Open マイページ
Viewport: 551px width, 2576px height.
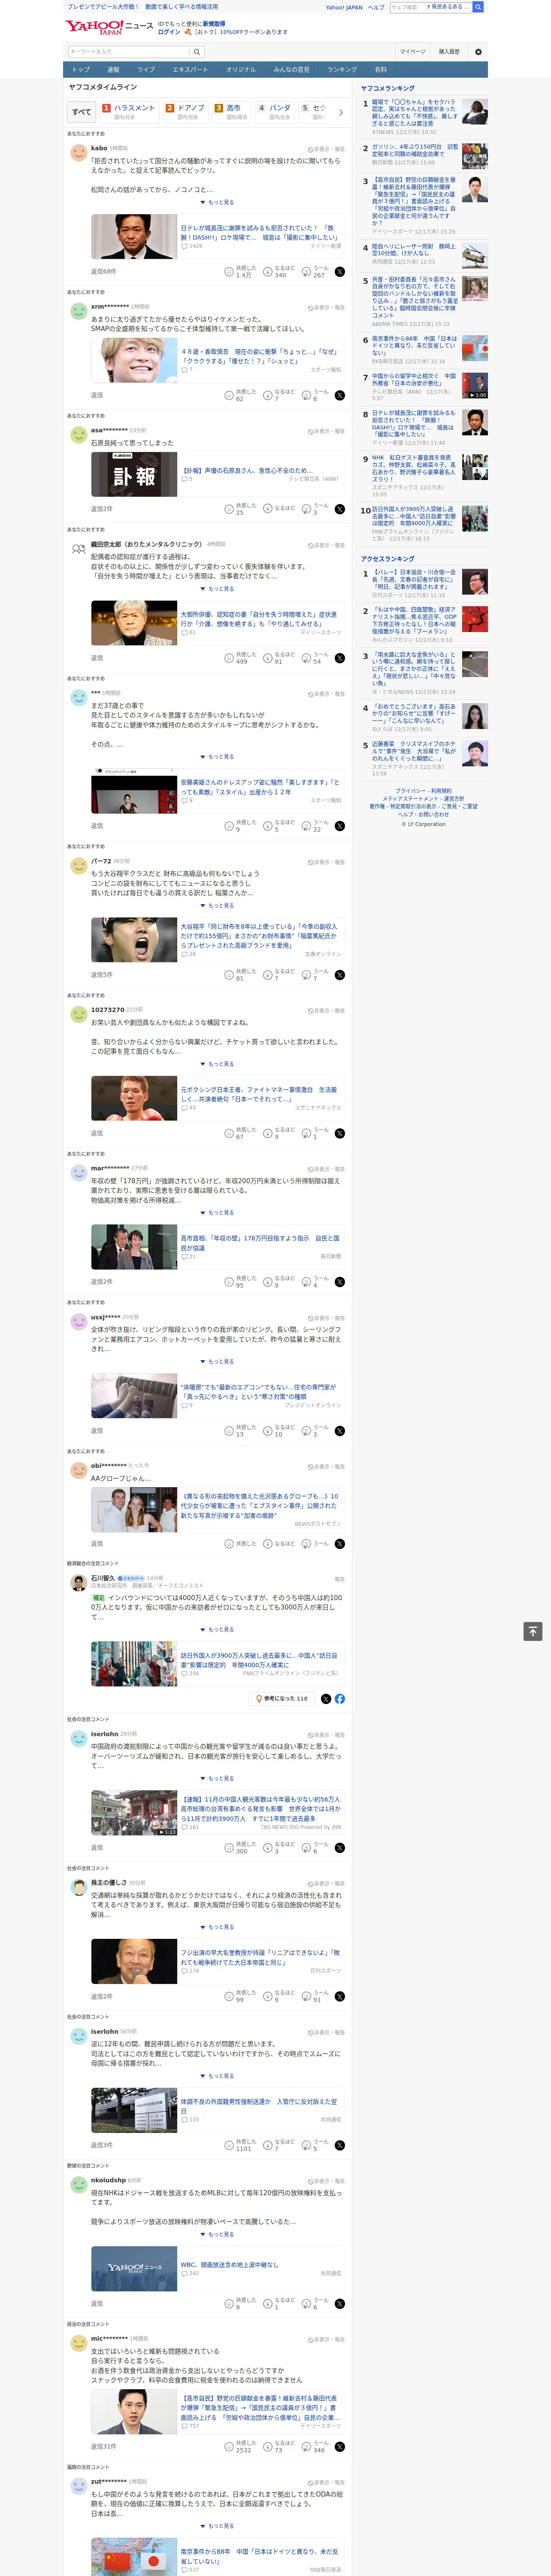(x=412, y=52)
